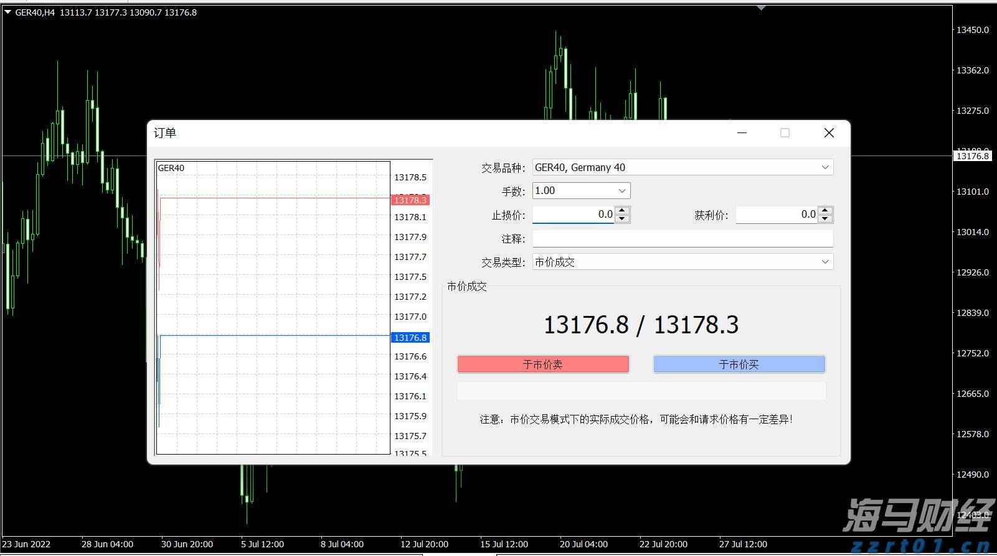
Task: Raise 获利价 using the up arrow
Action: click(825, 211)
